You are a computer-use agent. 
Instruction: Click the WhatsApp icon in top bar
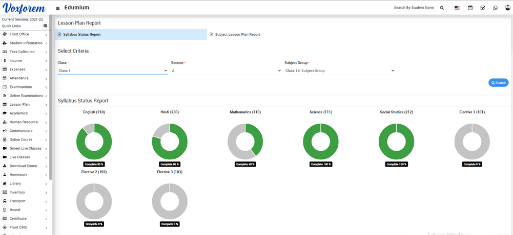click(x=495, y=8)
